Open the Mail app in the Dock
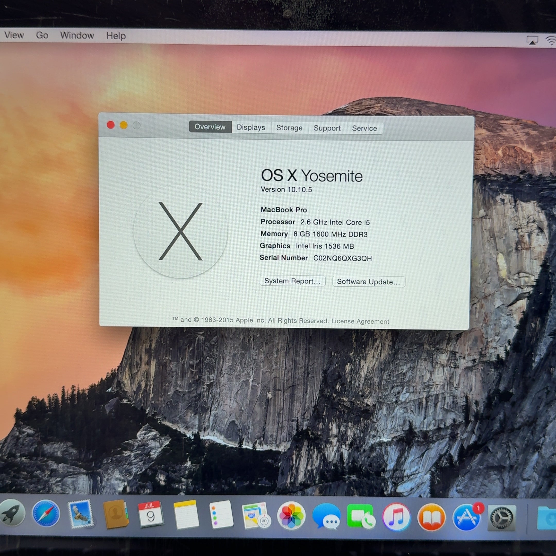 81,514
